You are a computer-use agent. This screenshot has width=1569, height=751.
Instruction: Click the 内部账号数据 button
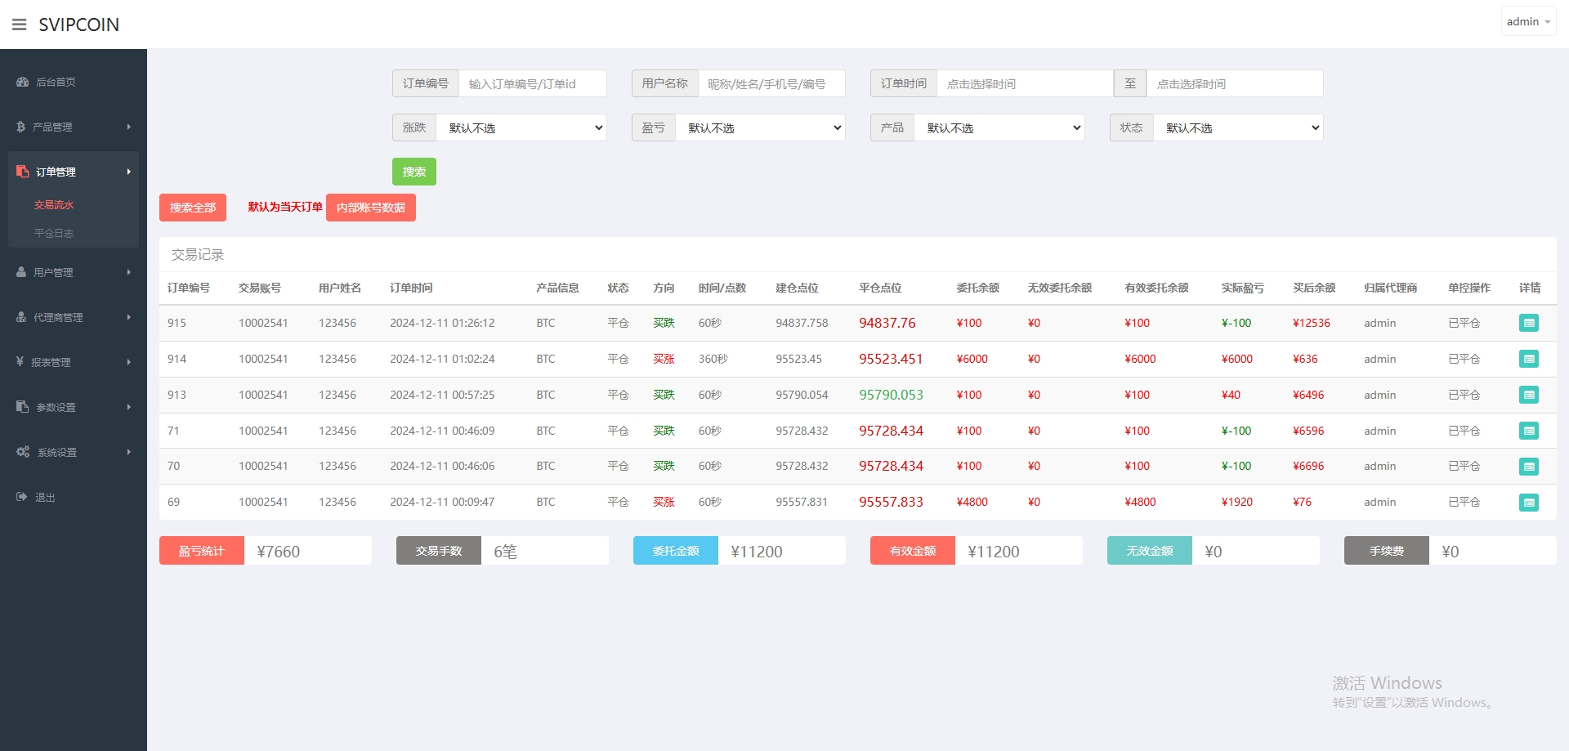pos(371,208)
